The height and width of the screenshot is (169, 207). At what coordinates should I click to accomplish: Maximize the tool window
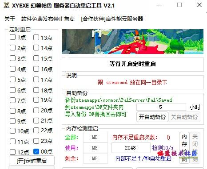coord(179,5)
